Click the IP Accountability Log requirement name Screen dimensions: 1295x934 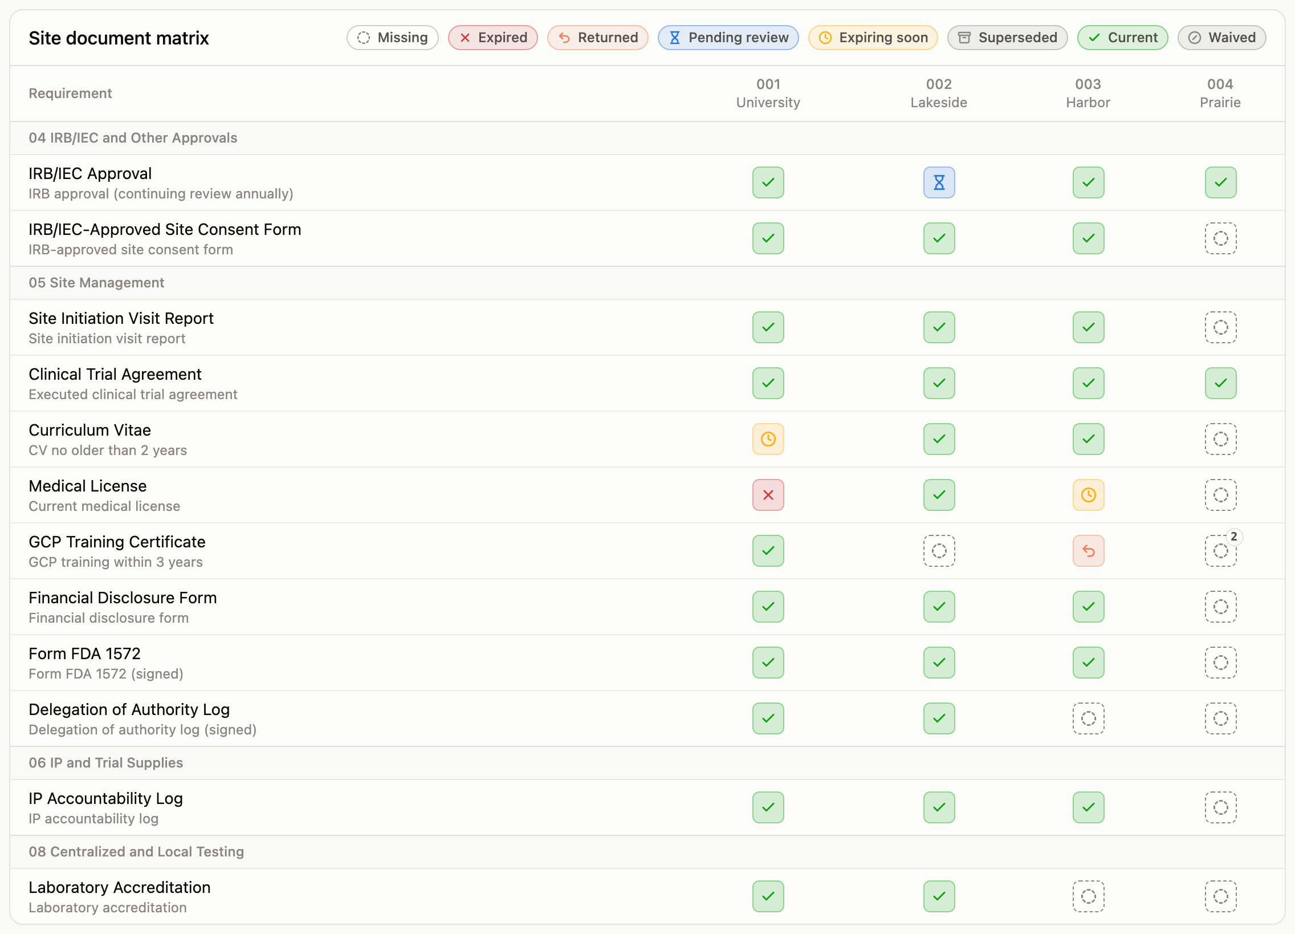[105, 800]
